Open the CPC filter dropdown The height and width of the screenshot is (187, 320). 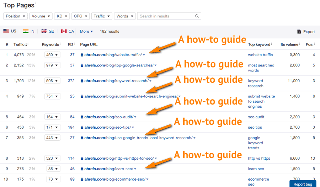80,16
